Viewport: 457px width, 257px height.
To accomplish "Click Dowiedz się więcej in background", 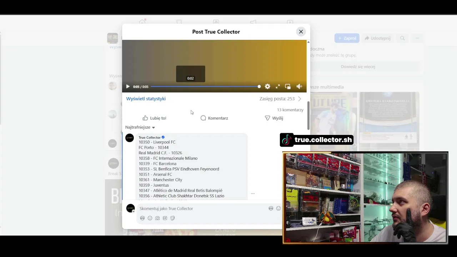I will pyautogui.click(x=358, y=67).
